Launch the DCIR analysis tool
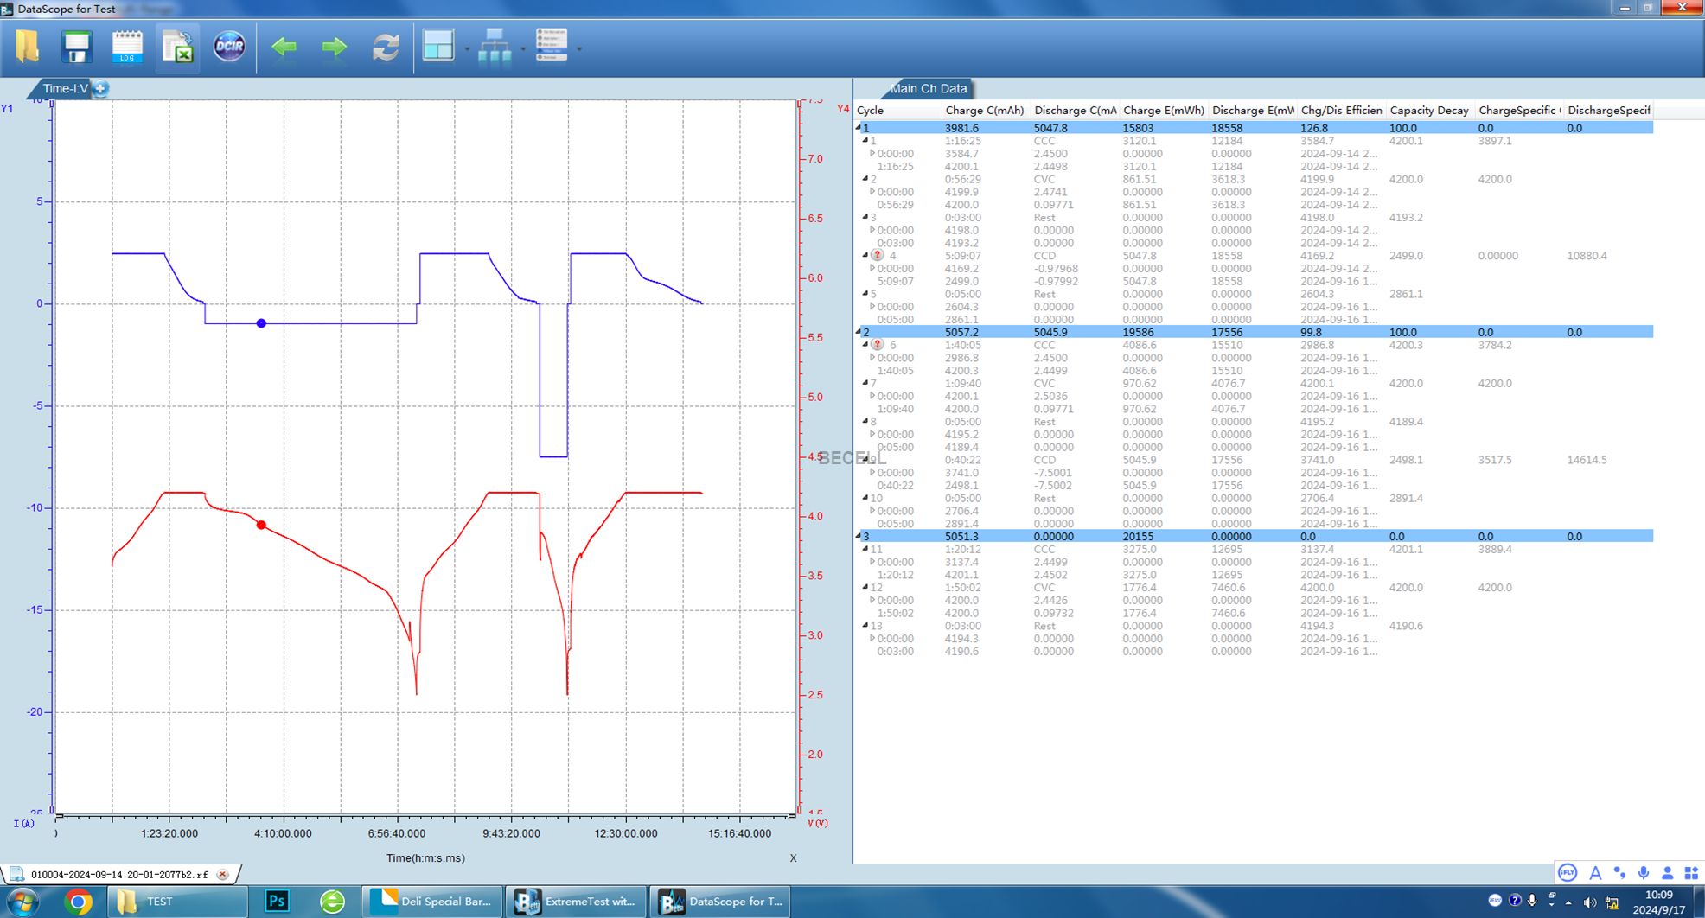1705x918 pixels. (x=229, y=47)
